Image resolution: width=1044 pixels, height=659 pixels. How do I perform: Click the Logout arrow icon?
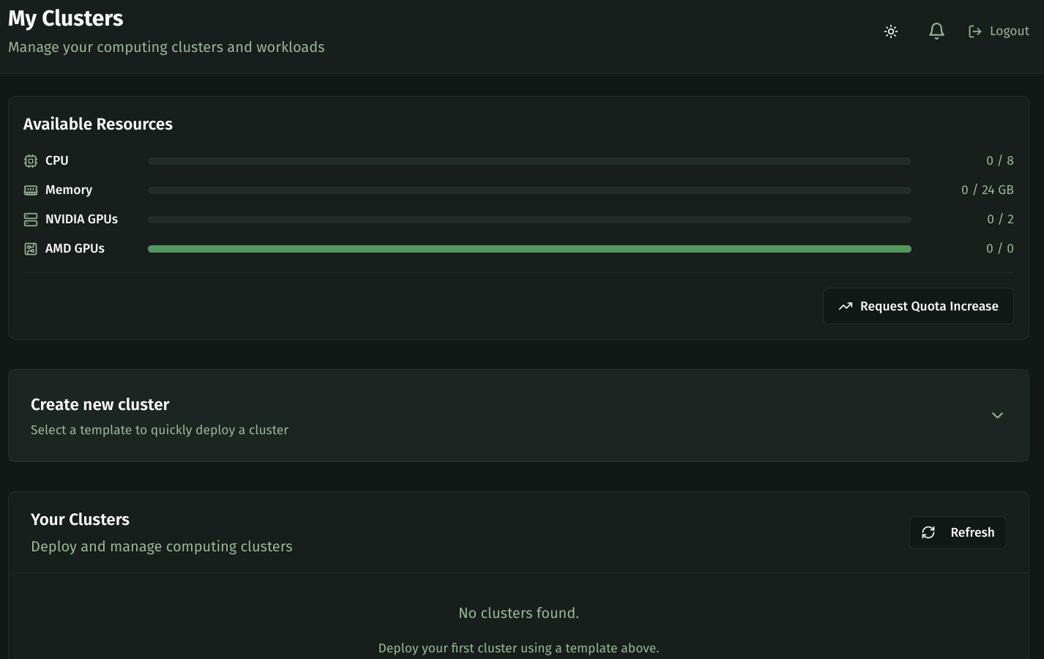[975, 31]
